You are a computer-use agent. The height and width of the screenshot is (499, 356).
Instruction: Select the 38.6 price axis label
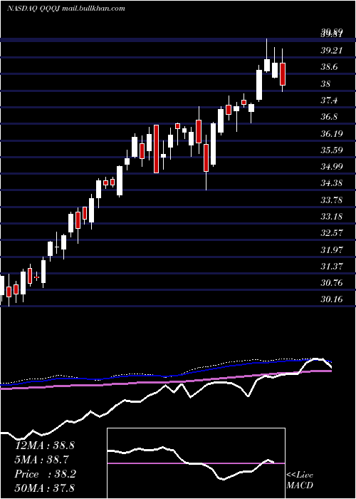click(329, 67)
